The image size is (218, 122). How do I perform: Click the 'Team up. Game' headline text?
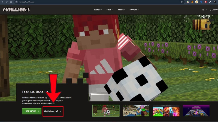coord(33,92)
